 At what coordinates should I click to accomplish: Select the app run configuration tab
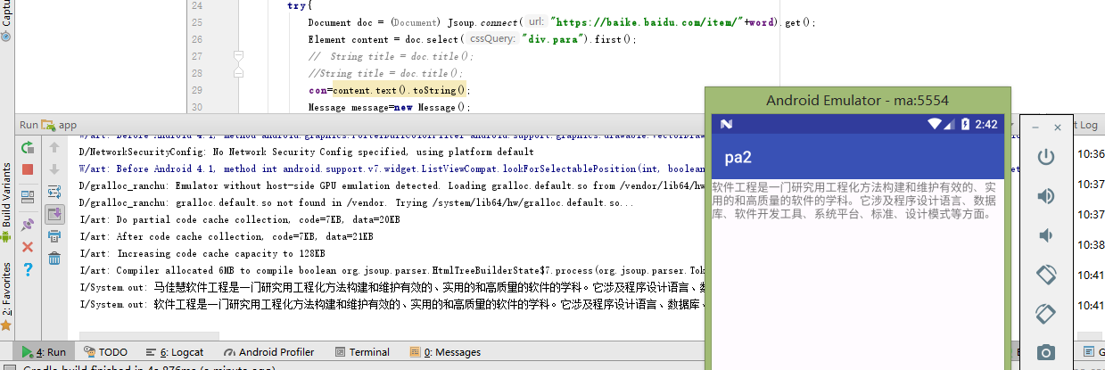[x=60, y=126]
